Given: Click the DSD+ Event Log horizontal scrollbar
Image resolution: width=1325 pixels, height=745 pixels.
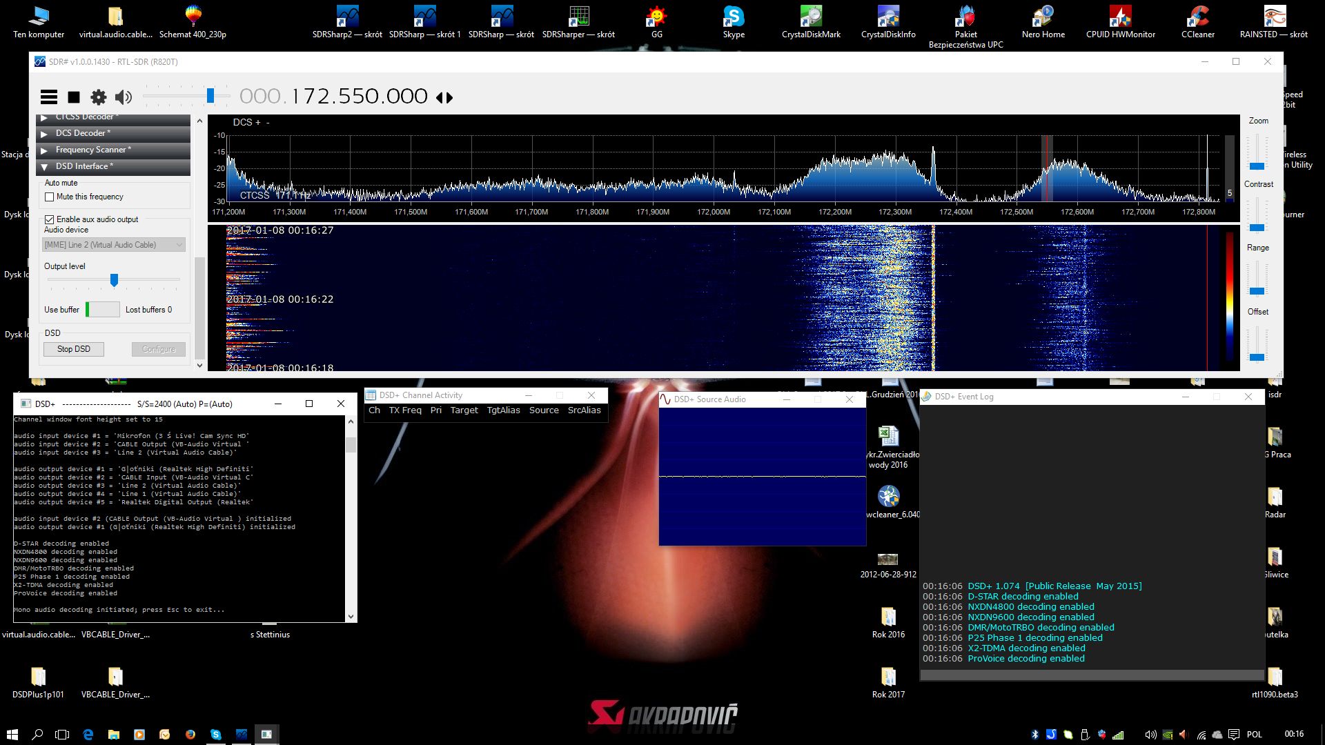Looking at the screenshot, I should pos(1092,675).
